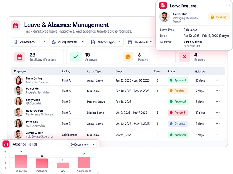
Task: Open more options for Maria Santos row
Action: pyautogui.click(x=218, y=80)
